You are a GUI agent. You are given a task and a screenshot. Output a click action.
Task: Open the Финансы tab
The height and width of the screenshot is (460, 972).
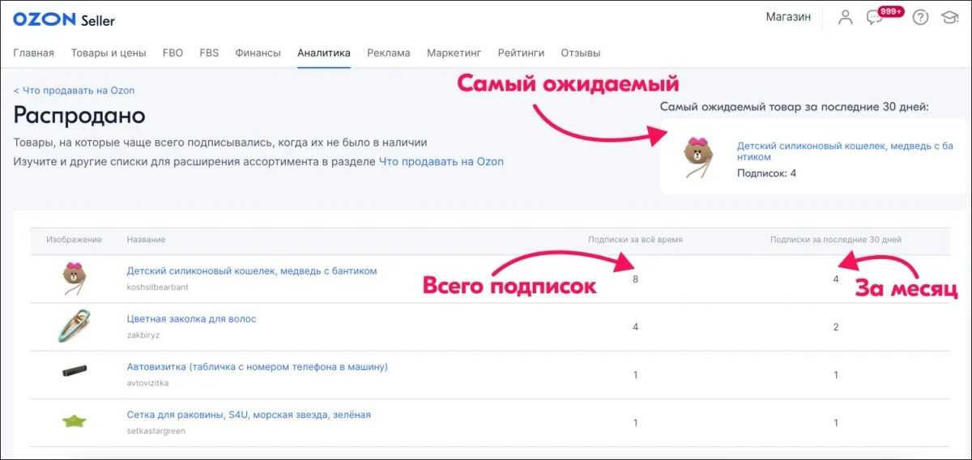(258, 53)
